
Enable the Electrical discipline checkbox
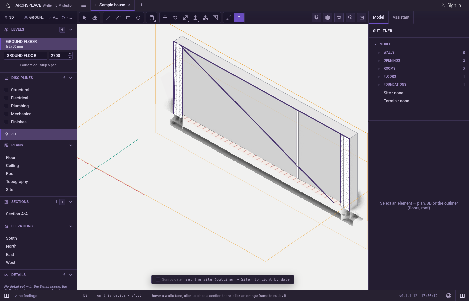pos(6,98)
